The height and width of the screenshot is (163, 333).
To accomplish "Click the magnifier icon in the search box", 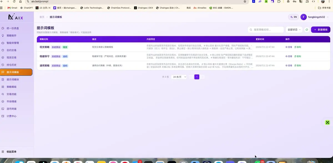I will click(x=251, y=30).
